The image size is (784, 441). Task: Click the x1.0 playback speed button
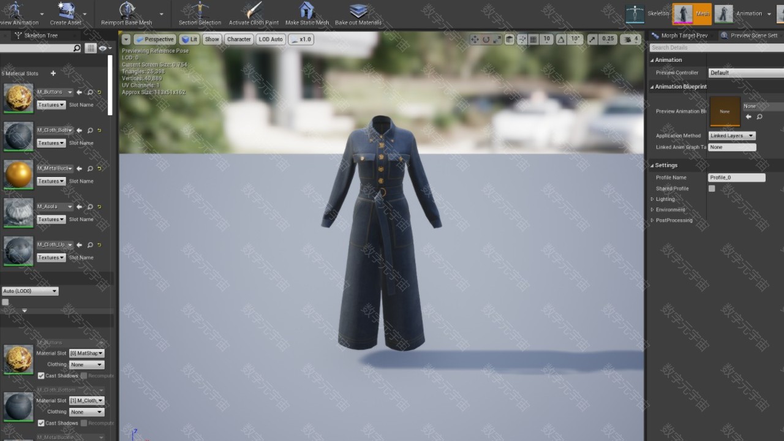tap(301, 39)
